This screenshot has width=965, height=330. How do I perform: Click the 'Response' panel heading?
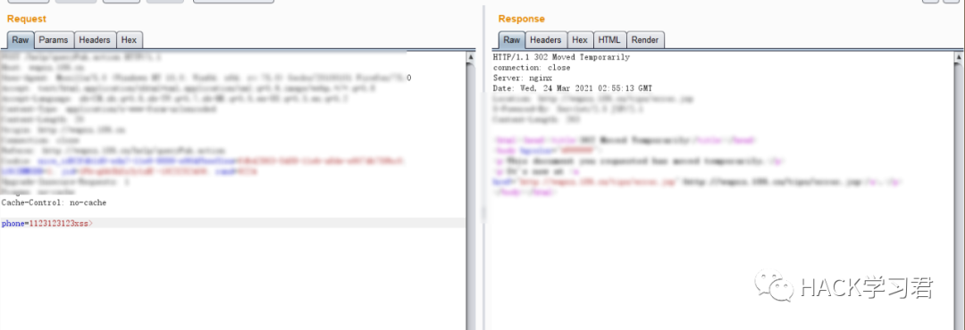click(x=521, y=19)
